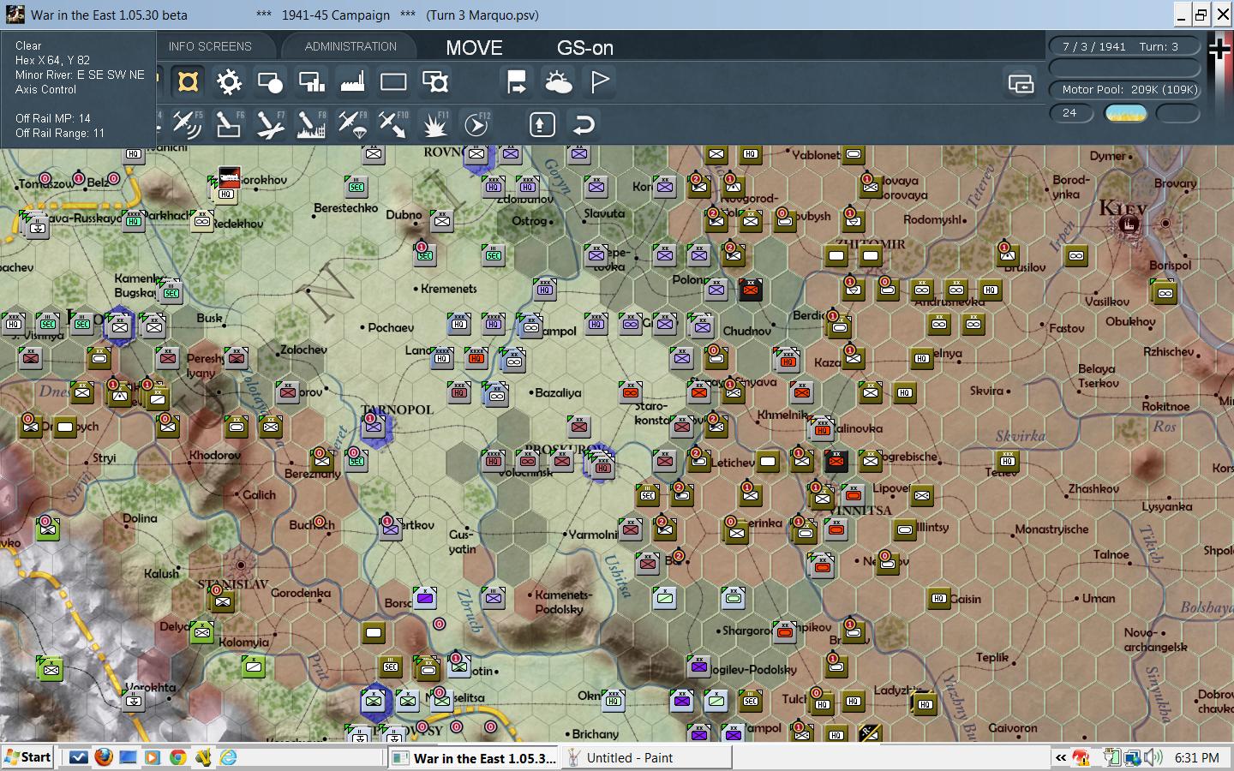Screen dimensions: 1234x771
Task: Click the gear-shaped toolbar icon
Action: point(229,82)
